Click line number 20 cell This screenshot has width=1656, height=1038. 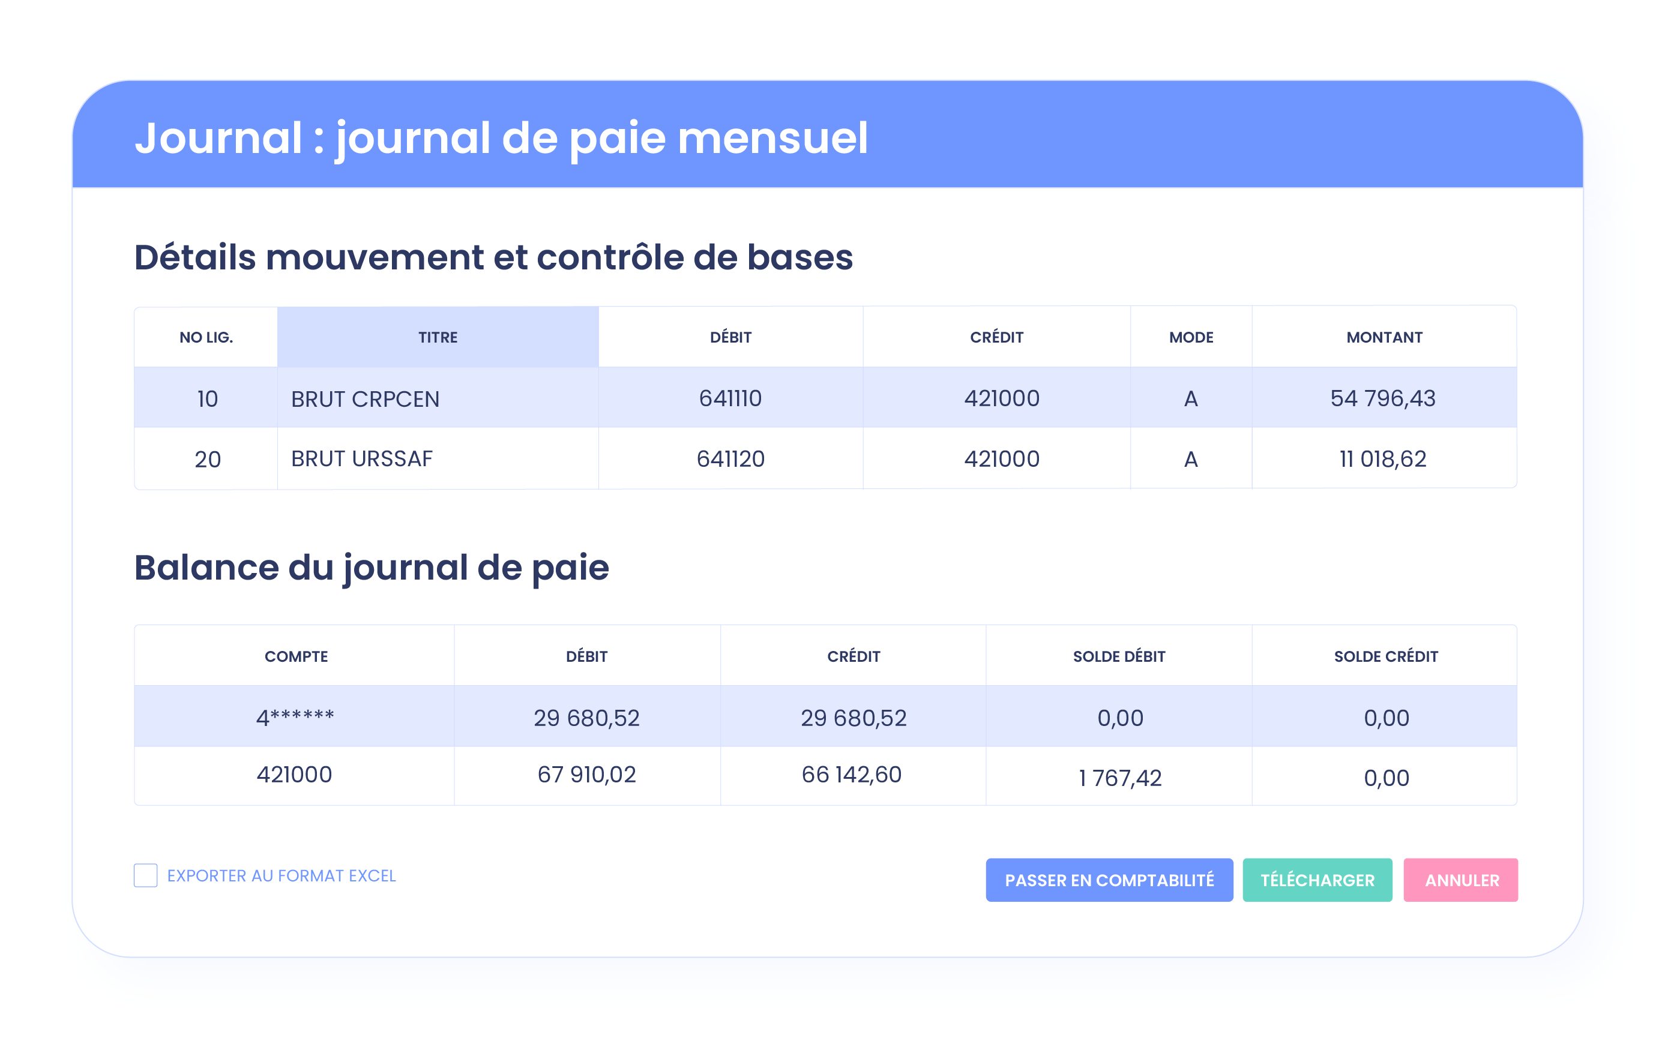click(206, 459)
